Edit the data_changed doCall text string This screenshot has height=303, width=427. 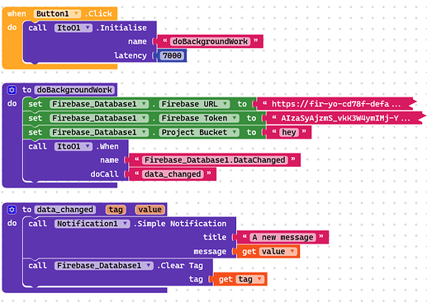(173, 174)
